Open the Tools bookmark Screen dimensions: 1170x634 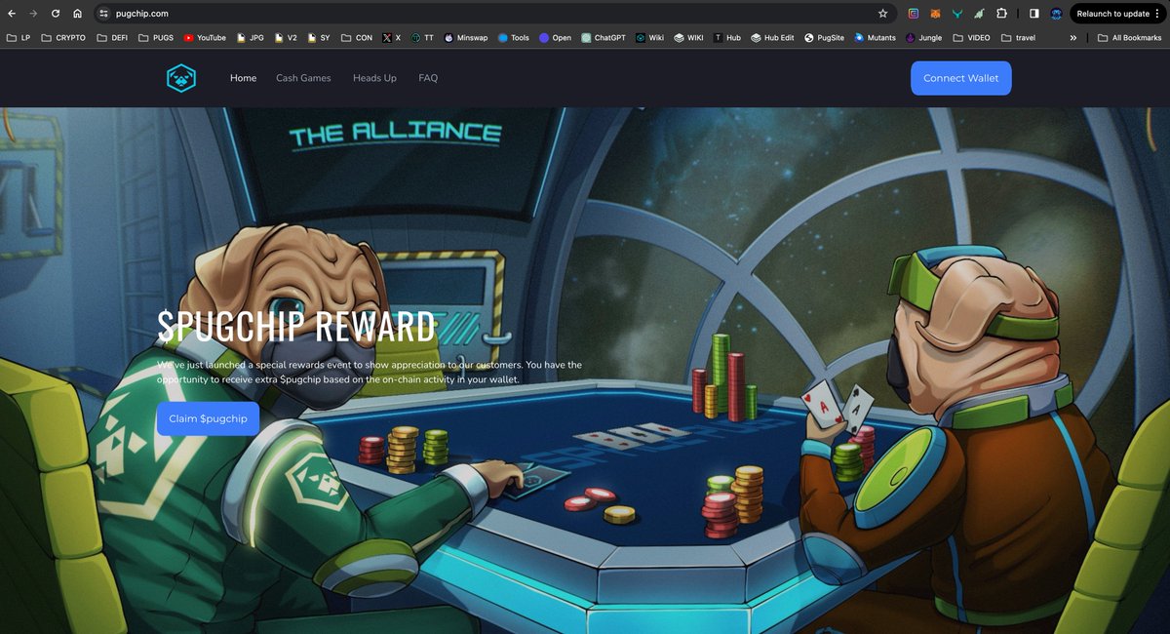tap(513, 38)
